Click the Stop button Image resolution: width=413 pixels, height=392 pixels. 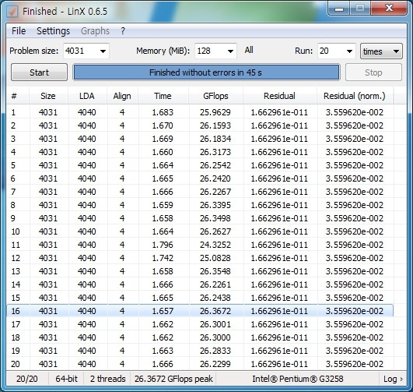coord(373,72)
